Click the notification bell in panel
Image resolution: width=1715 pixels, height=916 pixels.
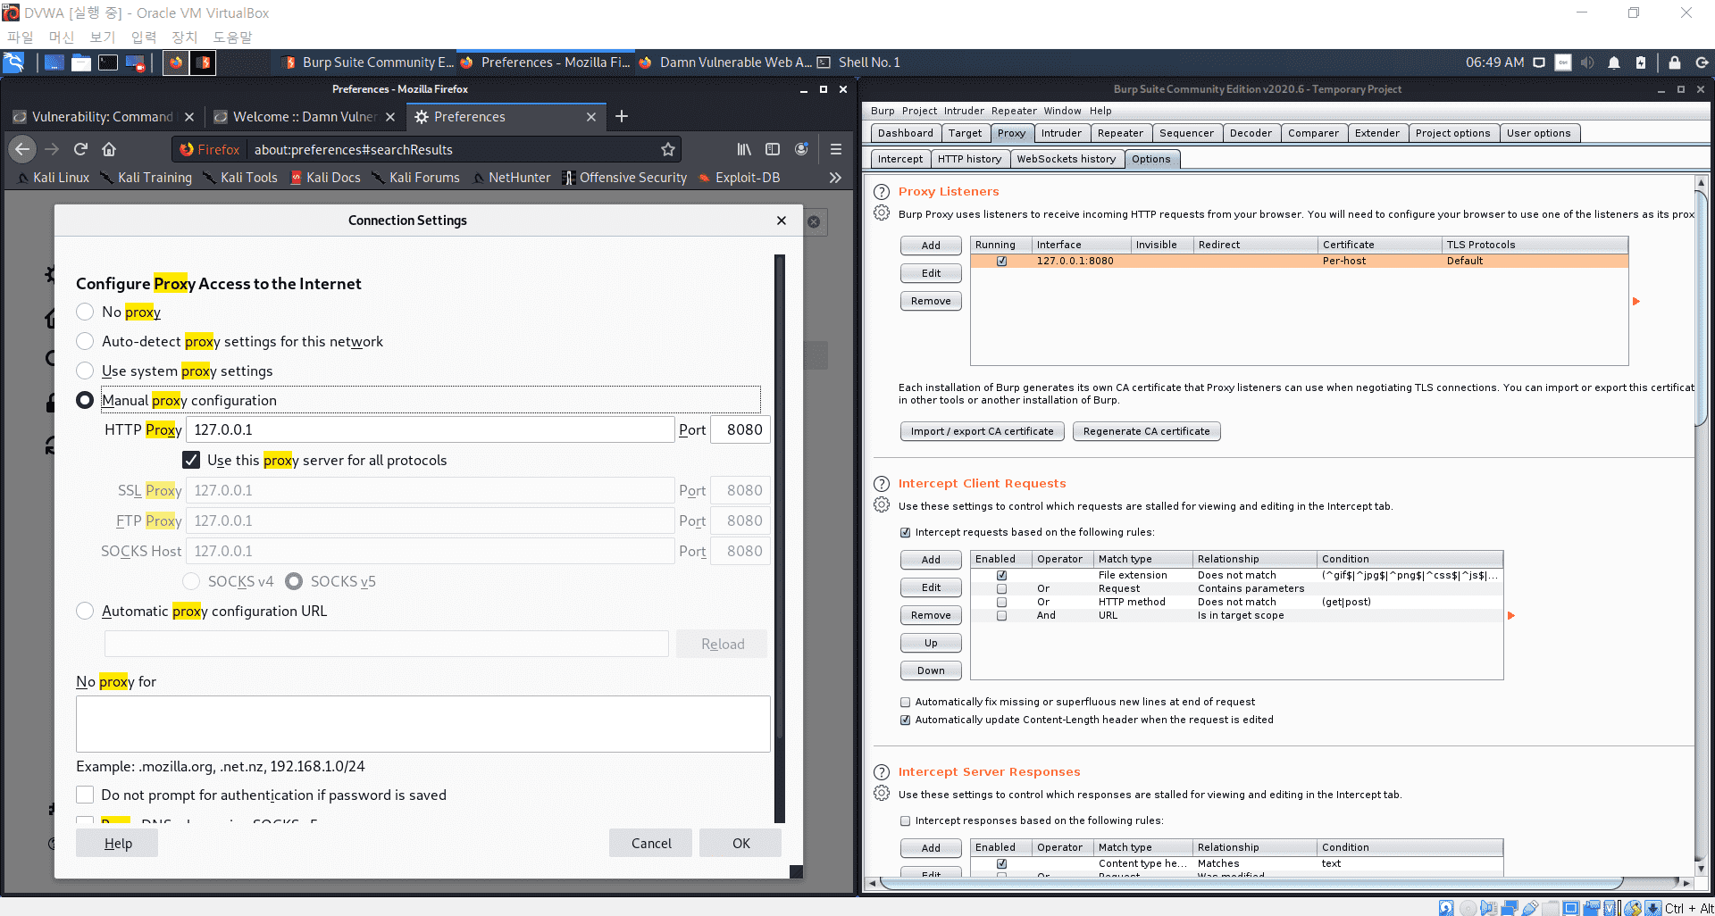tap(1614, 62)
